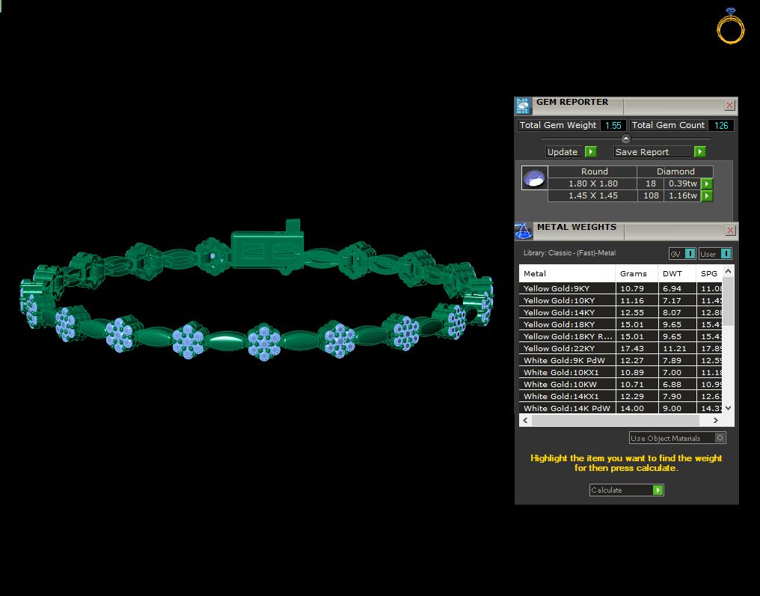Screen dimensions: 760x596
Task: Click the green arrow beside Calculate
Action: coord(658,490)
